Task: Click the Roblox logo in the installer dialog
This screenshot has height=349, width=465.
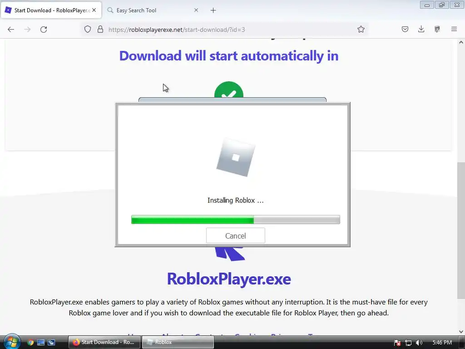Action: point(236,157)
